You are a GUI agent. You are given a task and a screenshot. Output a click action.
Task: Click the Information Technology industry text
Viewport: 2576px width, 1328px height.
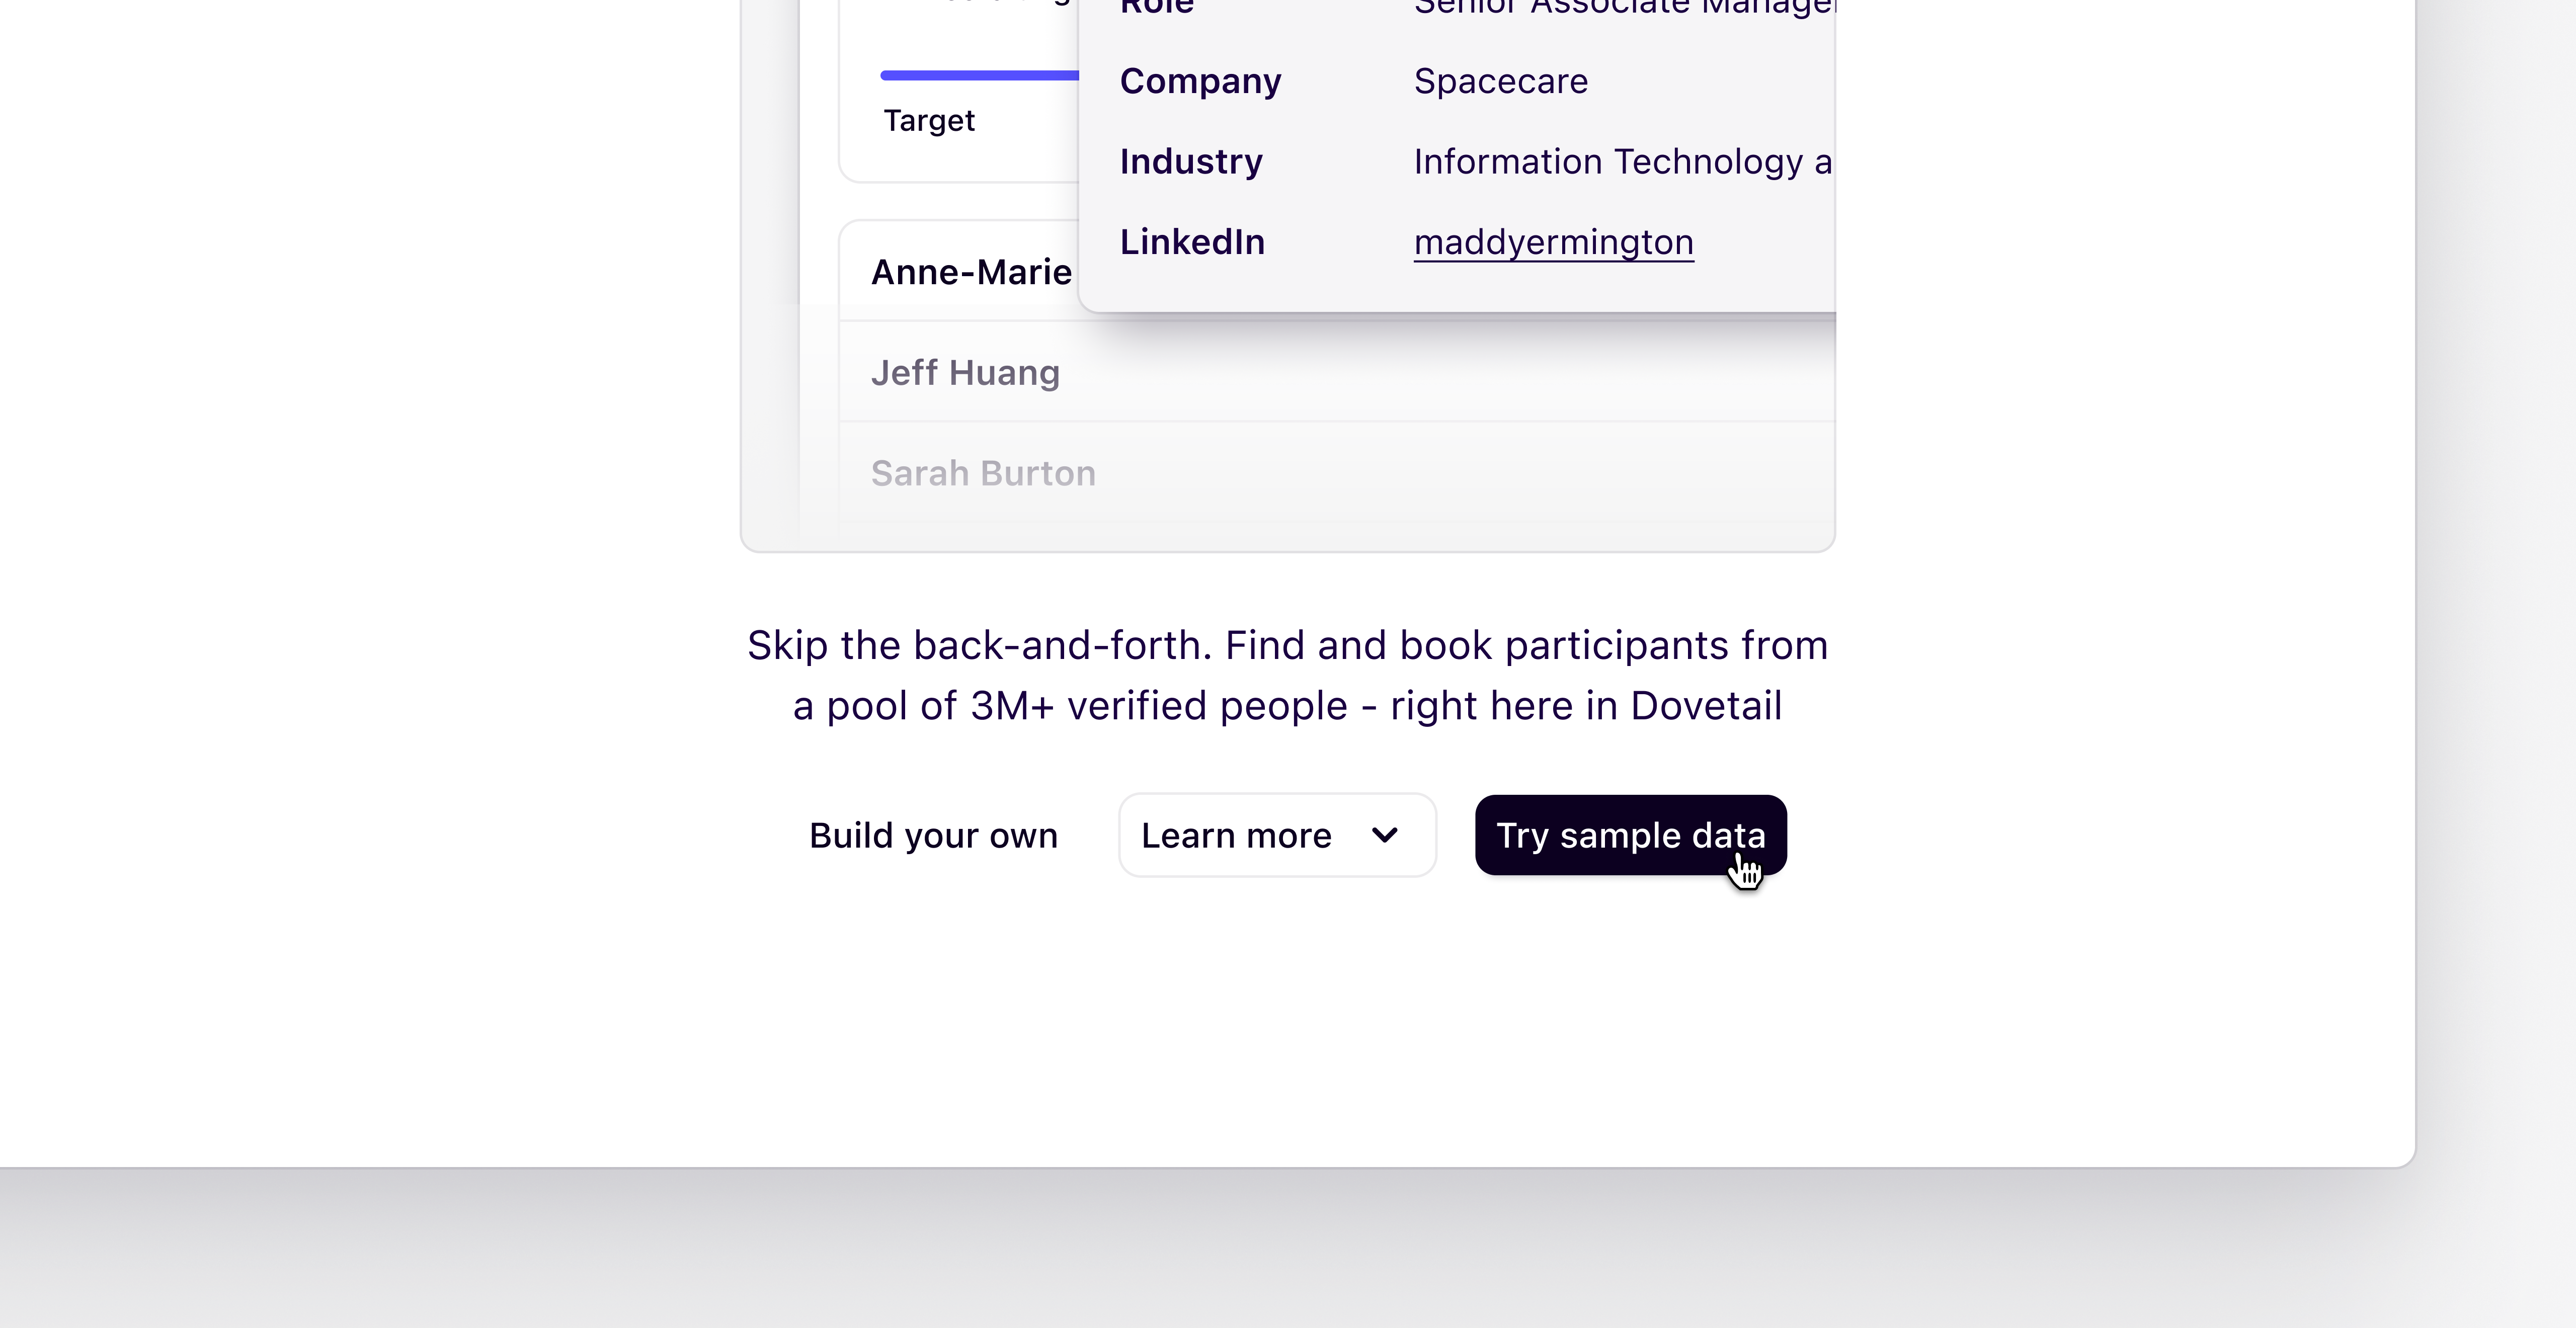click(x=1620, y=161)
